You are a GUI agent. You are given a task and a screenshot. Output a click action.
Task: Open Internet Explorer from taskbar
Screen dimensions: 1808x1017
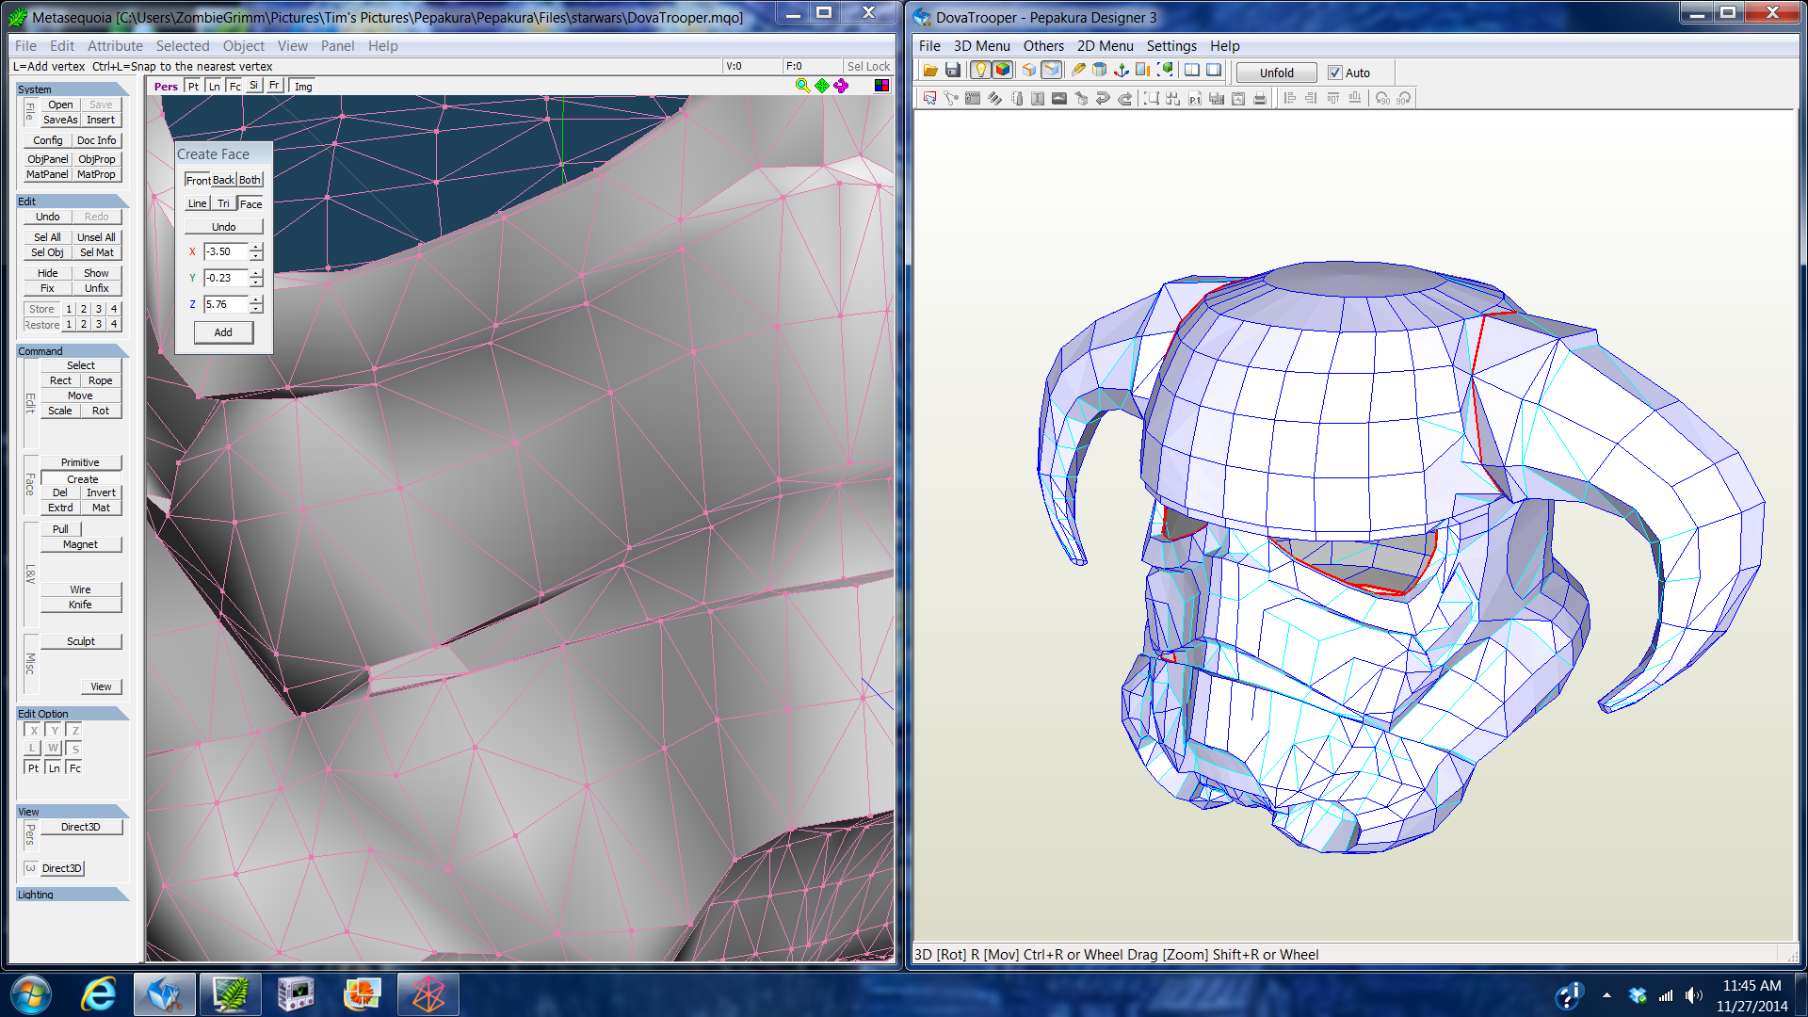(98, 994)
